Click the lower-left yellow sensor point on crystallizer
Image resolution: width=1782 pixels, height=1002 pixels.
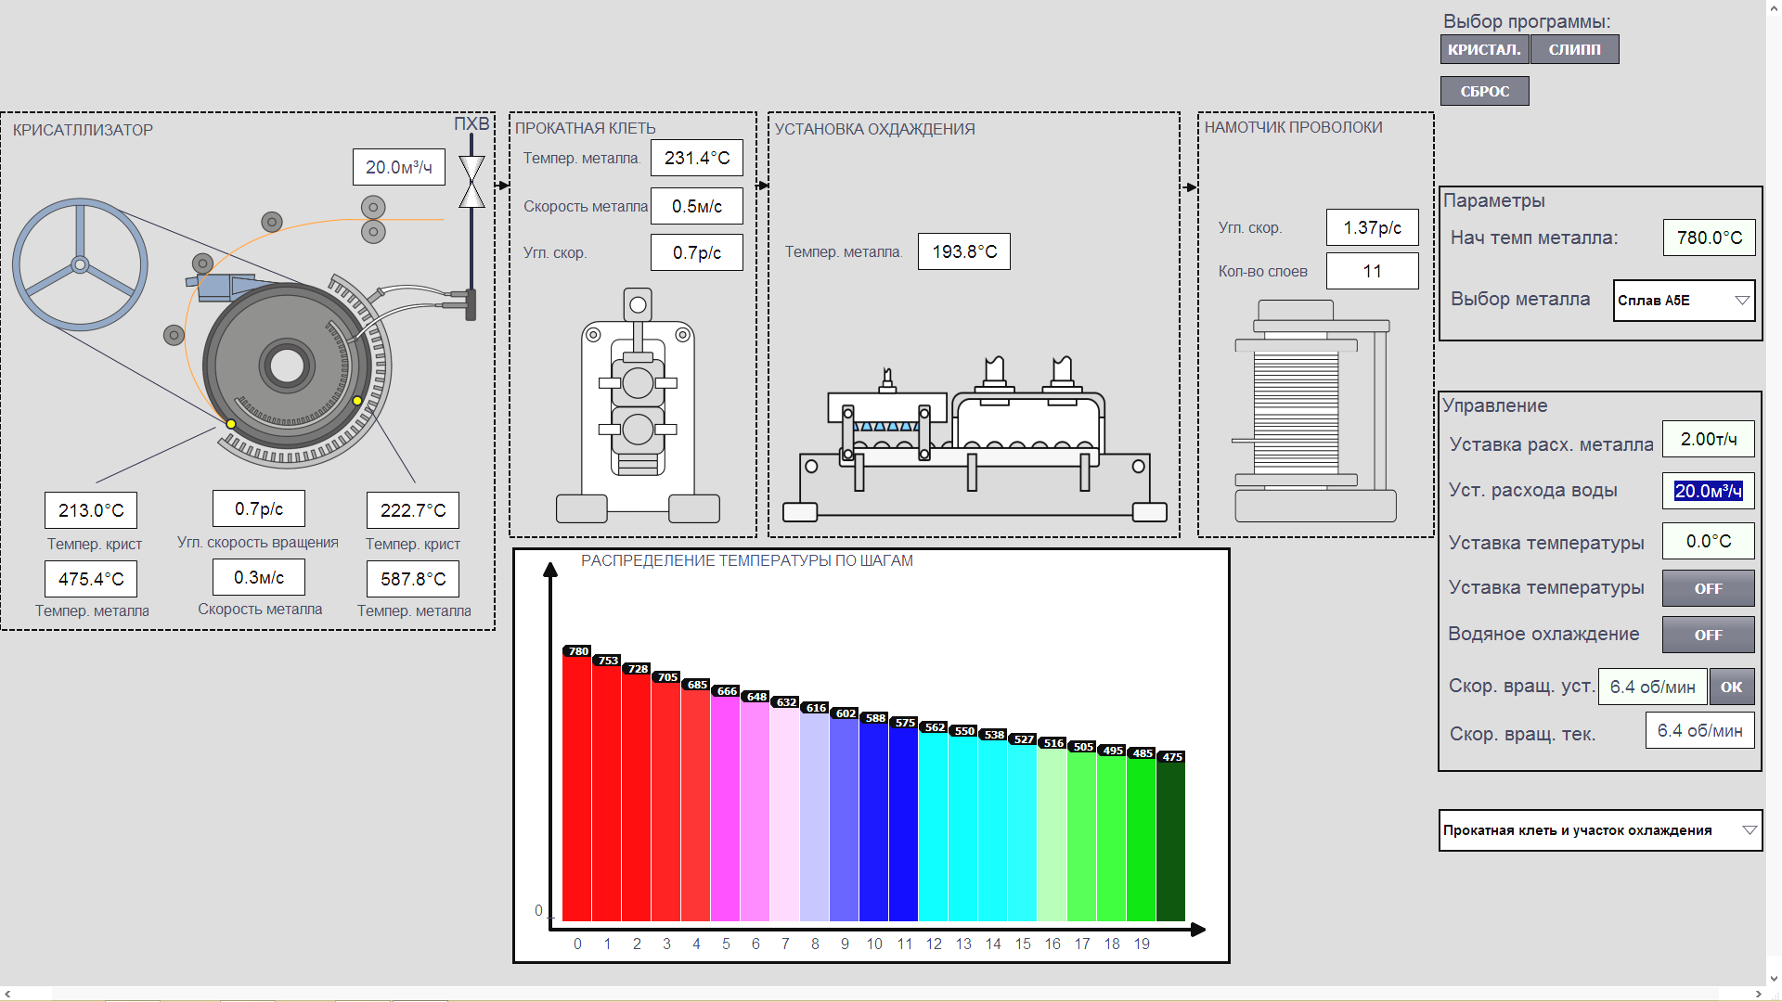231,424
